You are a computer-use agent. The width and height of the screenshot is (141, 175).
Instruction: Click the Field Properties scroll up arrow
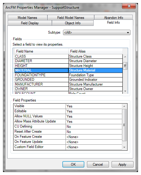click(x=124, y=106)
